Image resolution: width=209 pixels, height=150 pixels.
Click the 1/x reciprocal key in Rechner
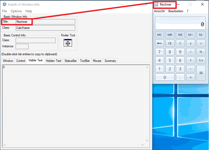coord(201,60)
